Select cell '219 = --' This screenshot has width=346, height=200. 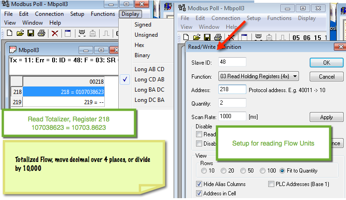pos(63,102)
